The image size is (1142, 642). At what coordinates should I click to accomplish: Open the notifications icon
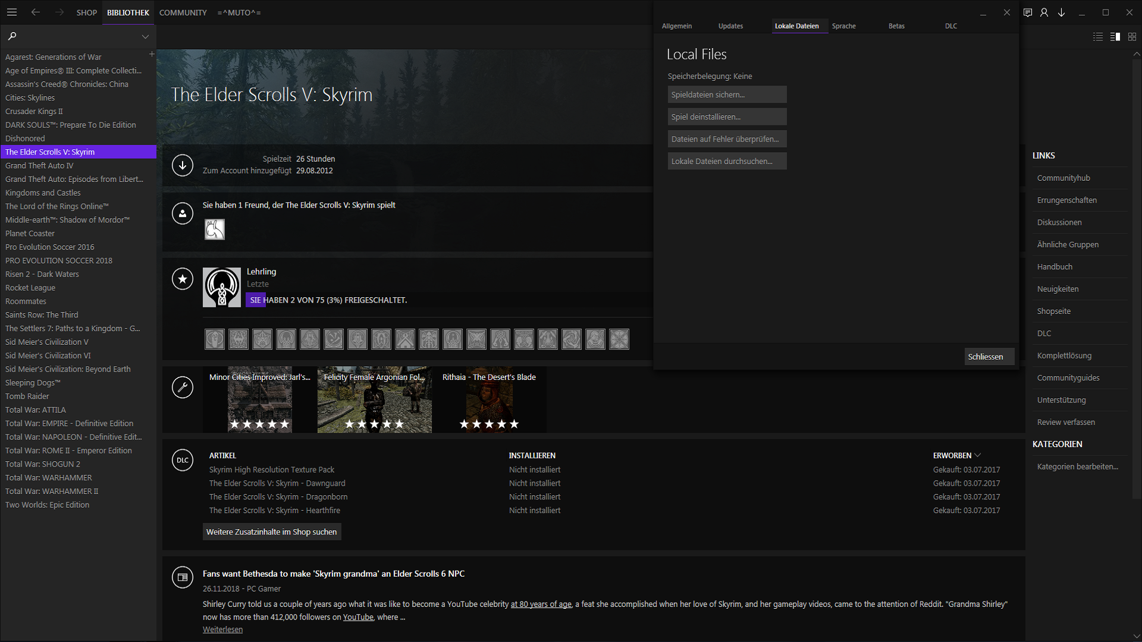point(1027,12)
